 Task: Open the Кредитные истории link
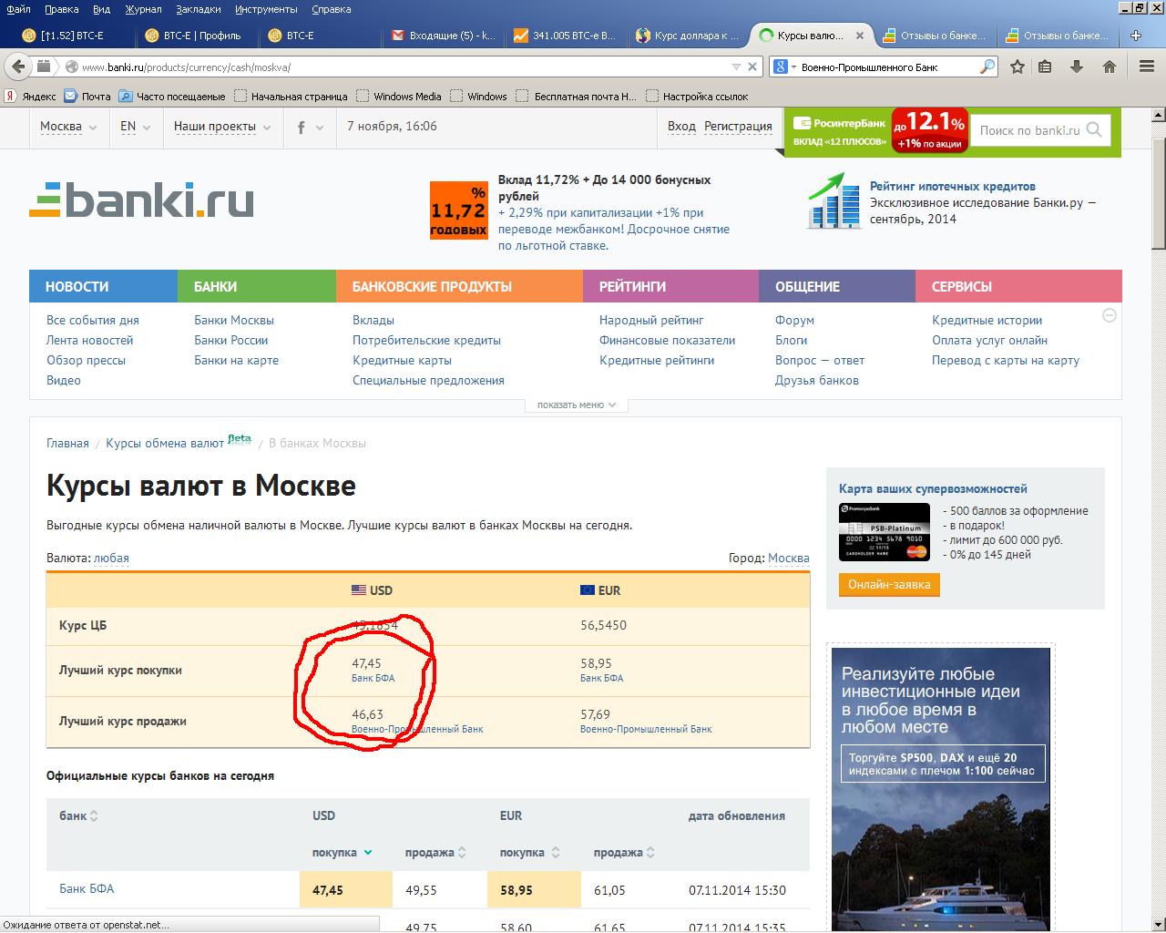click(987, 320)
